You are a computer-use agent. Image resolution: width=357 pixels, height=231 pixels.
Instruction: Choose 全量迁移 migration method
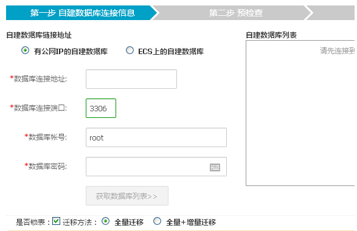[105, 221]
